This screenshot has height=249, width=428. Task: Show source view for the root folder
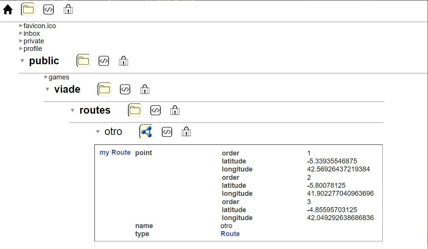[48, 10]
